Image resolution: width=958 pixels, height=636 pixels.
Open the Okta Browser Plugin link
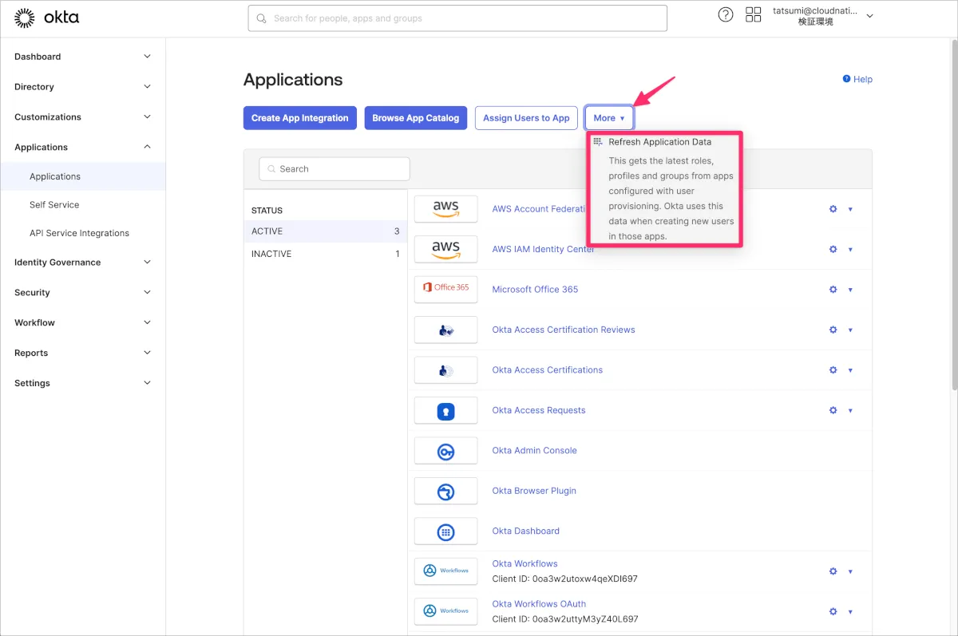tap(533, 491)
